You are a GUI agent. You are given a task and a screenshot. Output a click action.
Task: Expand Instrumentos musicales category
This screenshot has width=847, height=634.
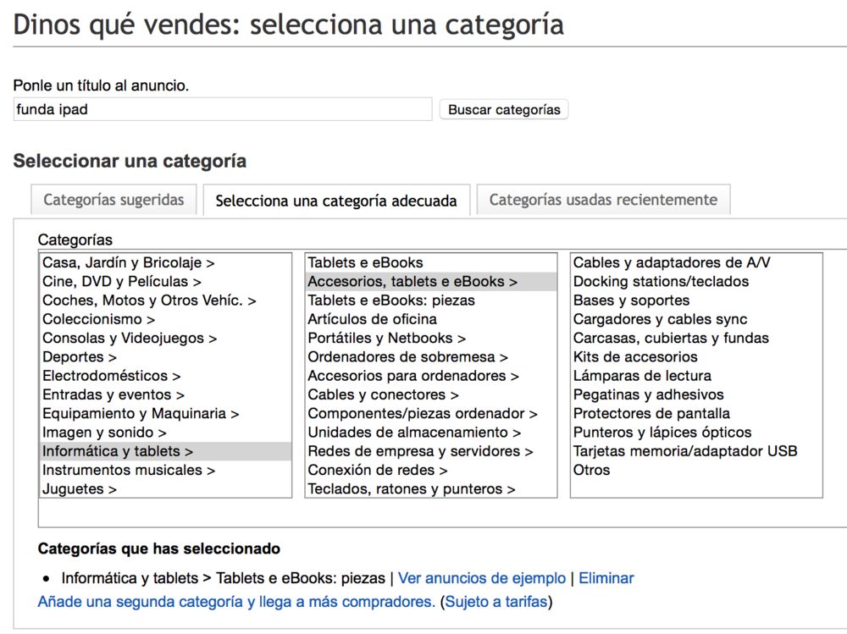tap(129, 470)
